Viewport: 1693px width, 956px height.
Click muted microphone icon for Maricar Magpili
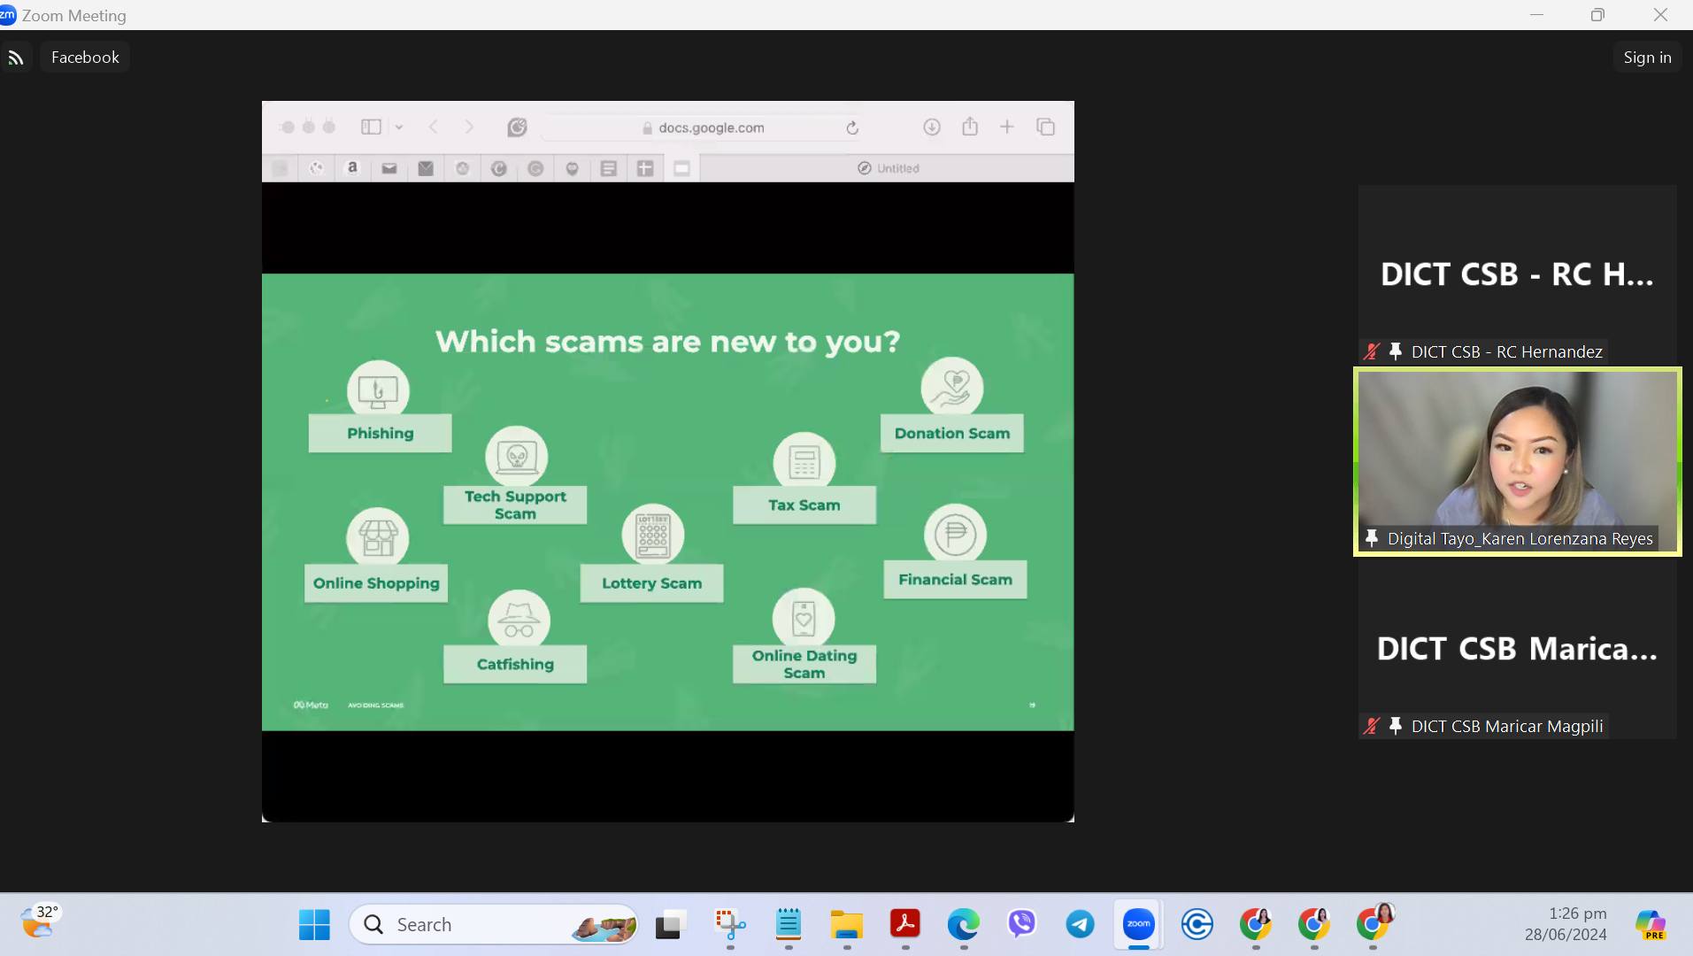[1372, 726]
